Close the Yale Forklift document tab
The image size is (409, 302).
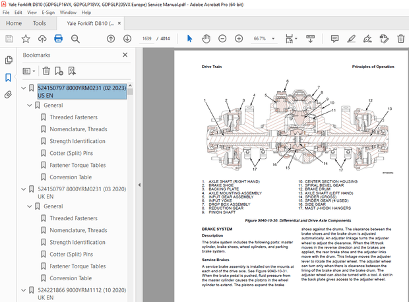119,23
